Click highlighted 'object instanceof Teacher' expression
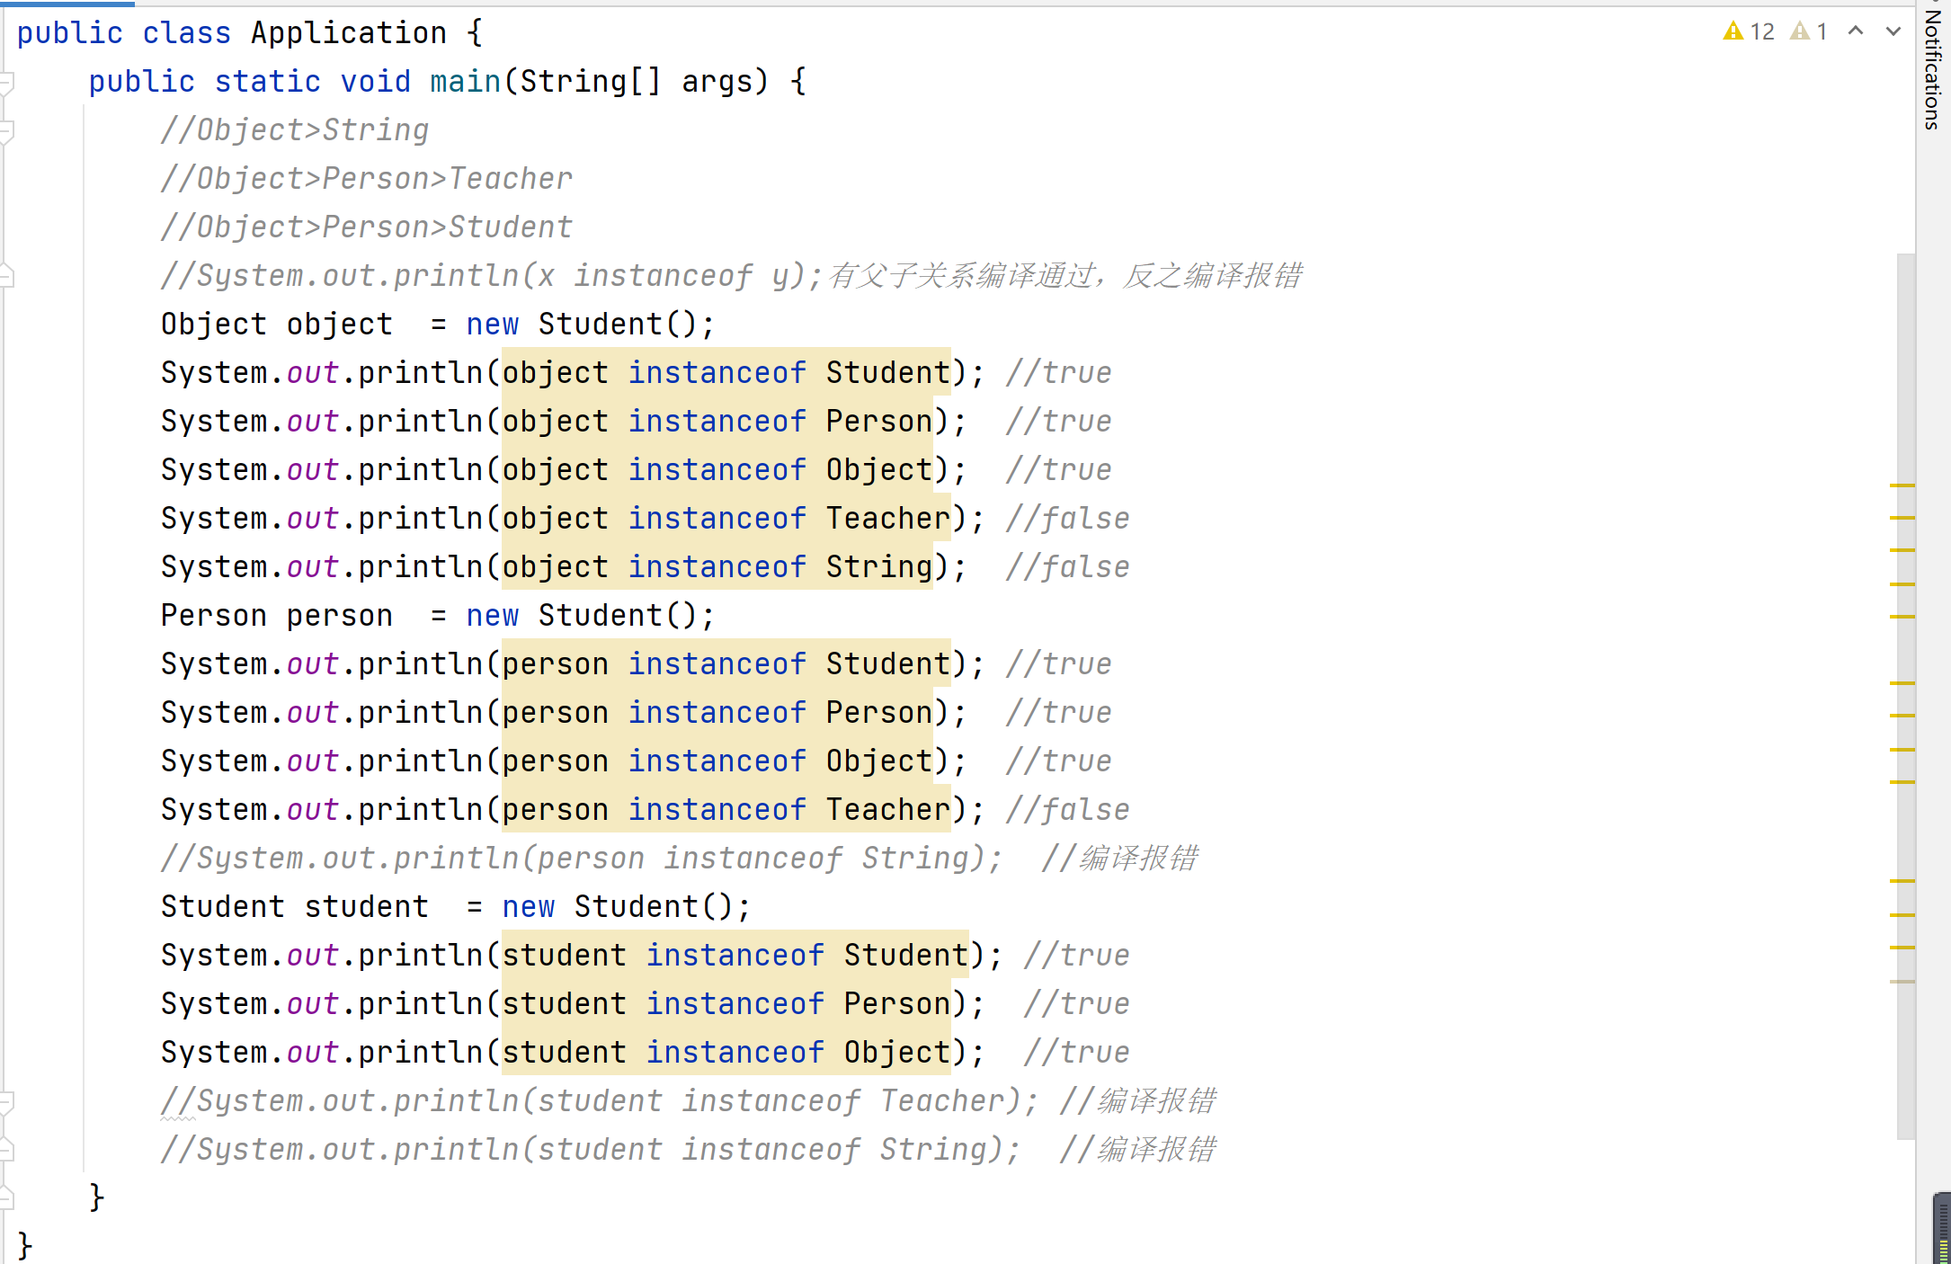Image resolution: width=1951 pixels, height=1264 pixels. click(725, 519)
